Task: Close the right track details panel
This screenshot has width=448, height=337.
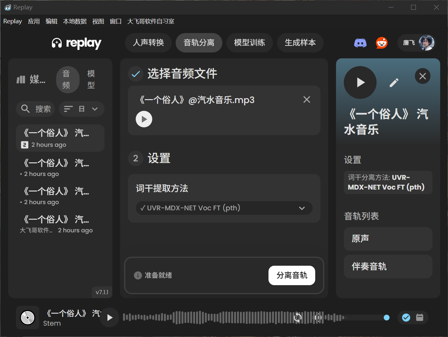Action: tap(423, 76)
